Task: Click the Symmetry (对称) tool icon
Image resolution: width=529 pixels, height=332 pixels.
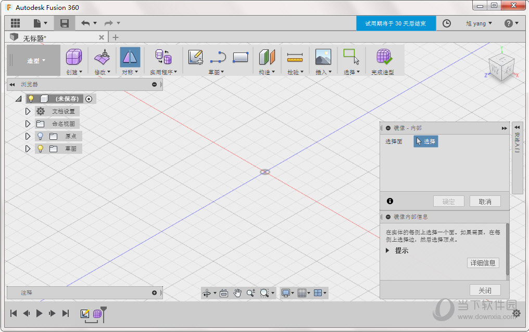Action: [129, 57]
